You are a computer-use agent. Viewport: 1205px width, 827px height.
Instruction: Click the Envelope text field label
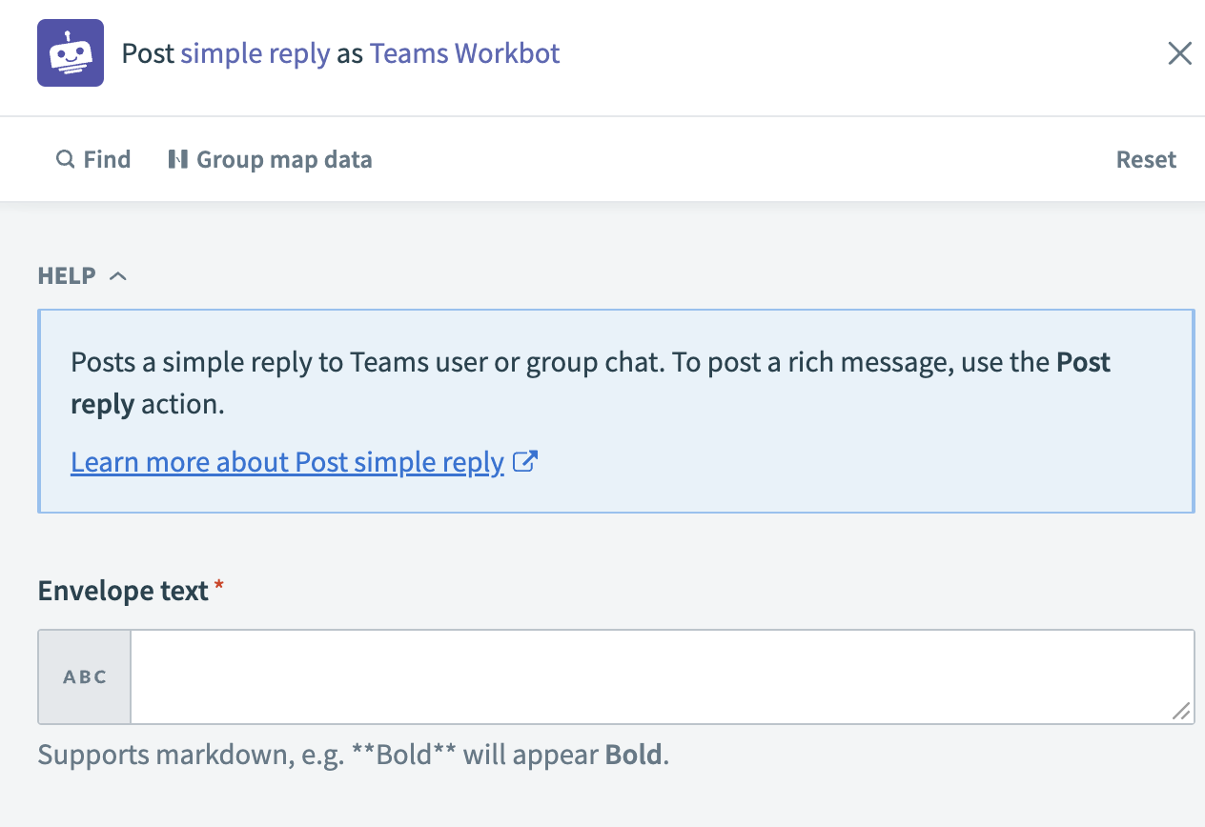[x=123, y=591]
